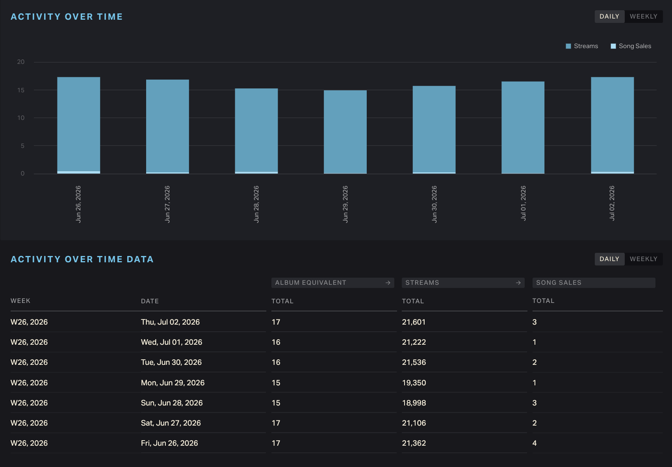Click the date cell Thu, Jul 02, 2026
Screen dimensions: 672x467
[x=171, y=322]
